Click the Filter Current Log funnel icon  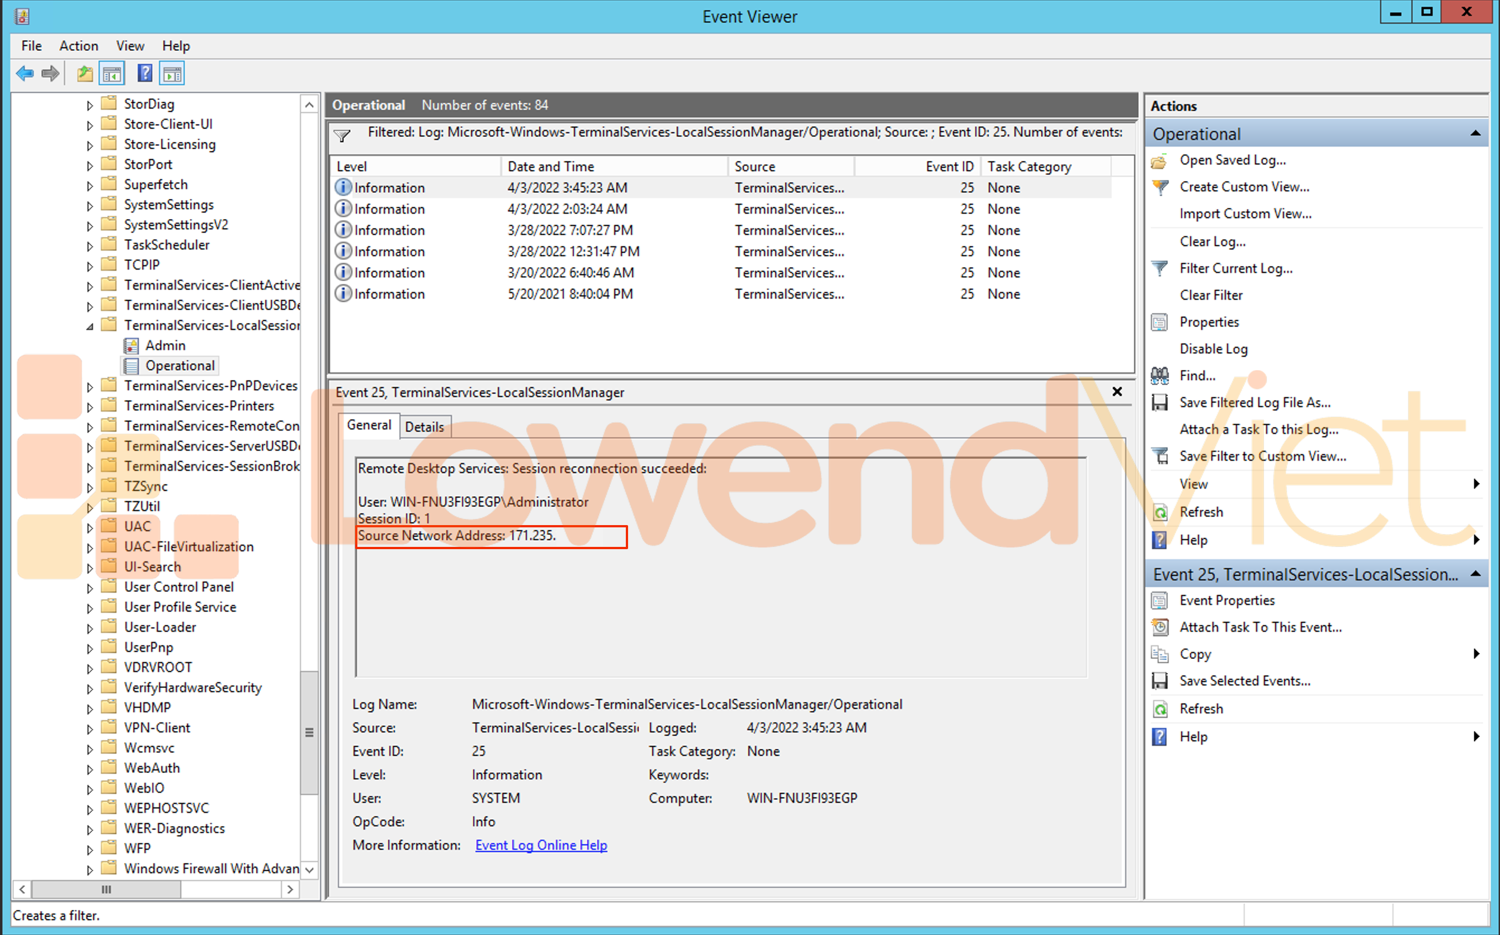tap(1160, 268)
